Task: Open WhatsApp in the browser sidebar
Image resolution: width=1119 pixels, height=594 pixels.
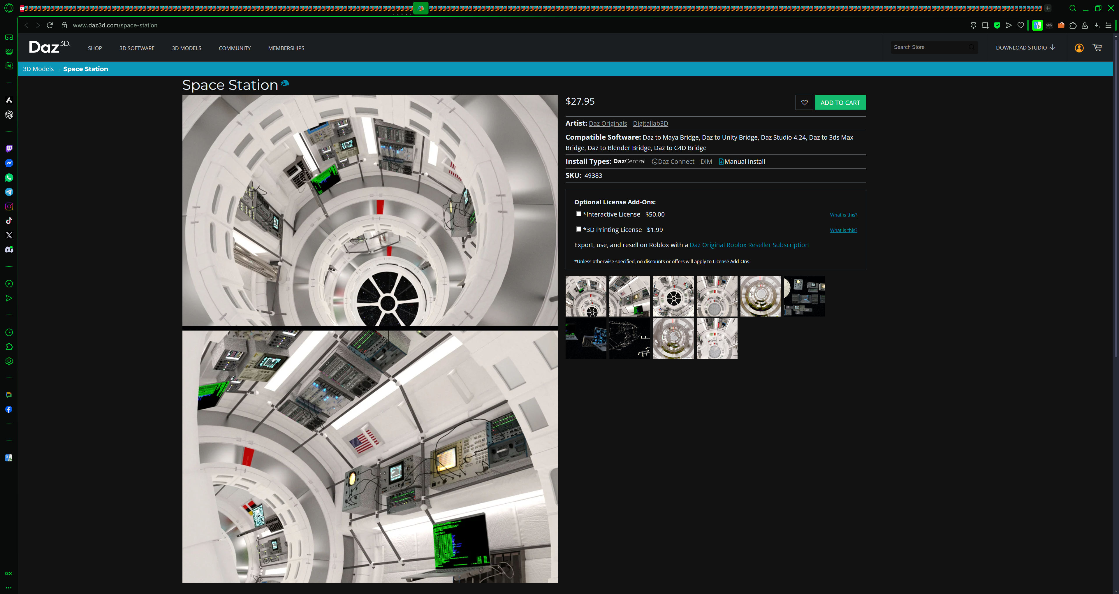Action: 9,177
